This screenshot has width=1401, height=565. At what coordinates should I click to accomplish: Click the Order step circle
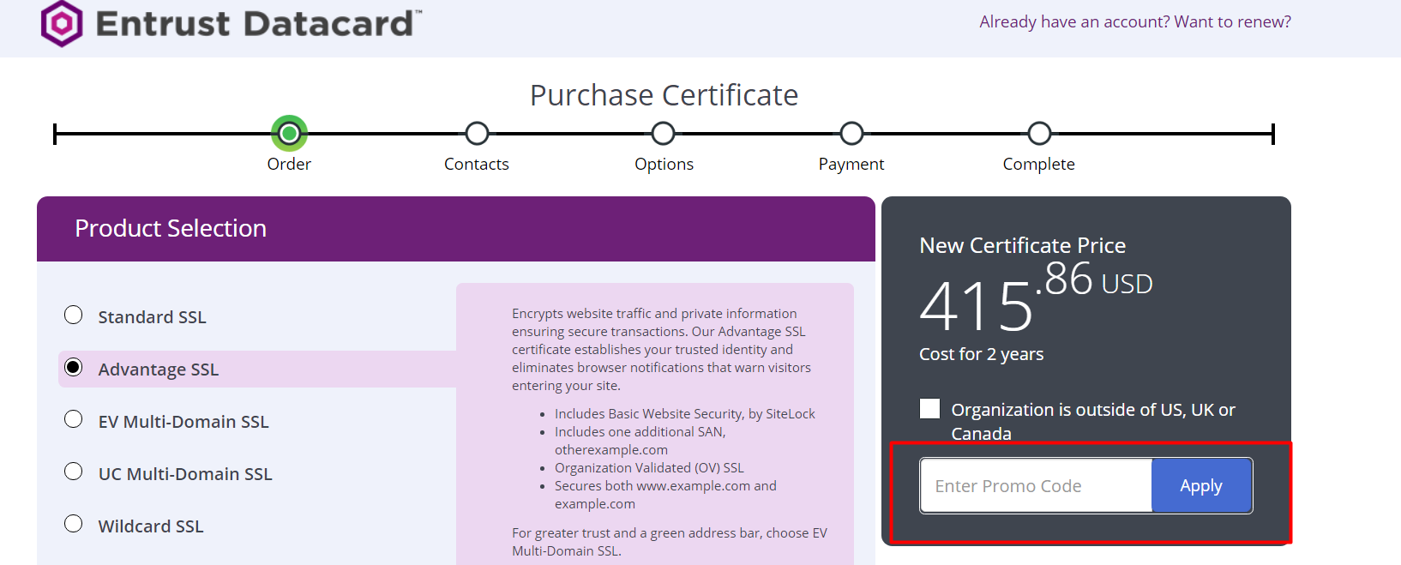[x=289, y=134]
